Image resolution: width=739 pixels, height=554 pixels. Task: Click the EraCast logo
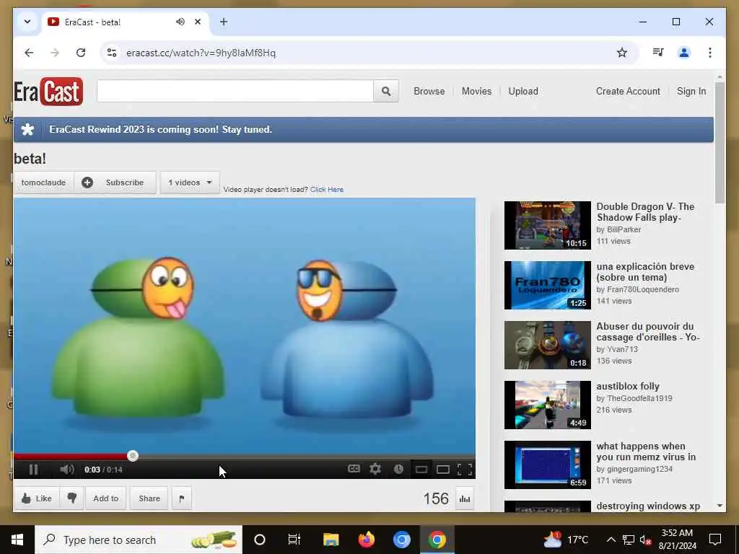pos(48,92)
